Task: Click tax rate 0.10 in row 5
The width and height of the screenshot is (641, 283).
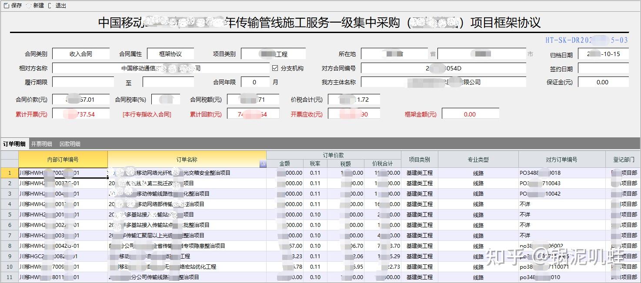Action: pos(315,215)
